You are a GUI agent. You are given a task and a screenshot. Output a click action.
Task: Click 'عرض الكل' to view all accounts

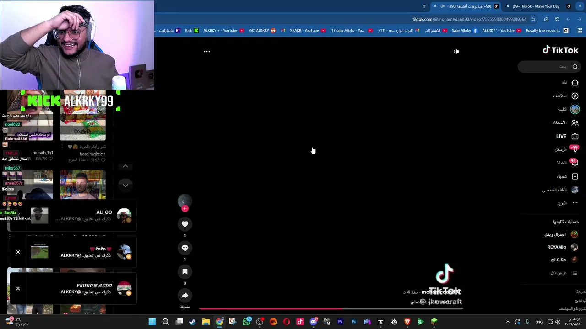pos(558,273)
